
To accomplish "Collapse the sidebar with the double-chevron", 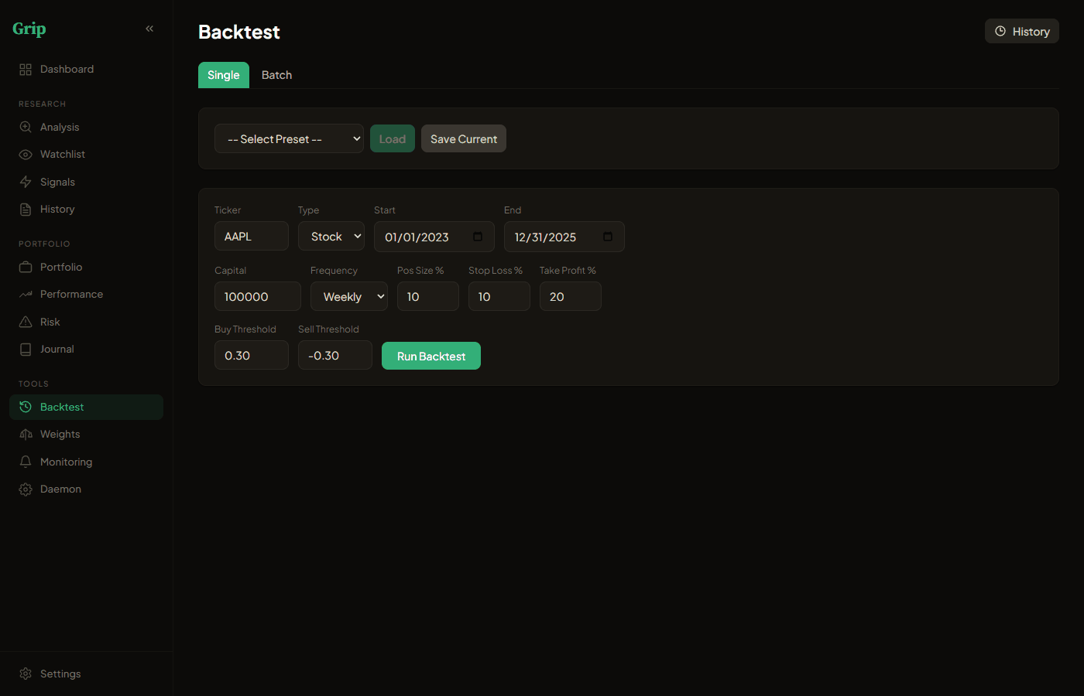I will (x=149, y=28).
